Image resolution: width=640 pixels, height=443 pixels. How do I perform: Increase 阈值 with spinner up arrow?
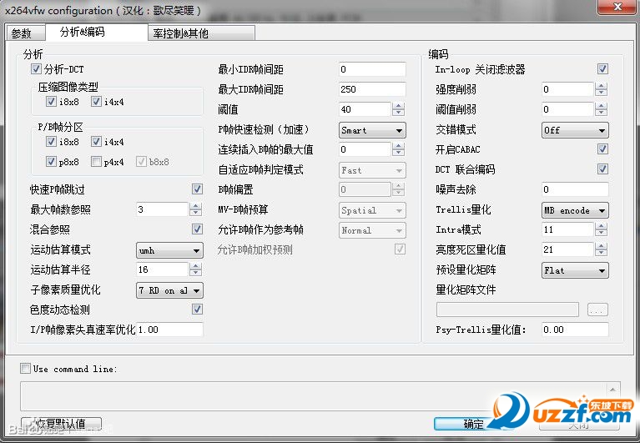[x=398, y=106]
